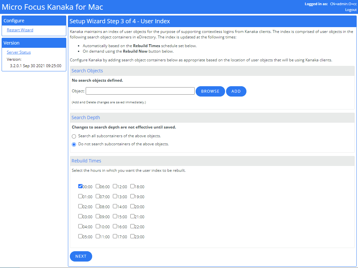
Task: Check the 05:00 hour box
Action: coord(80,236)
